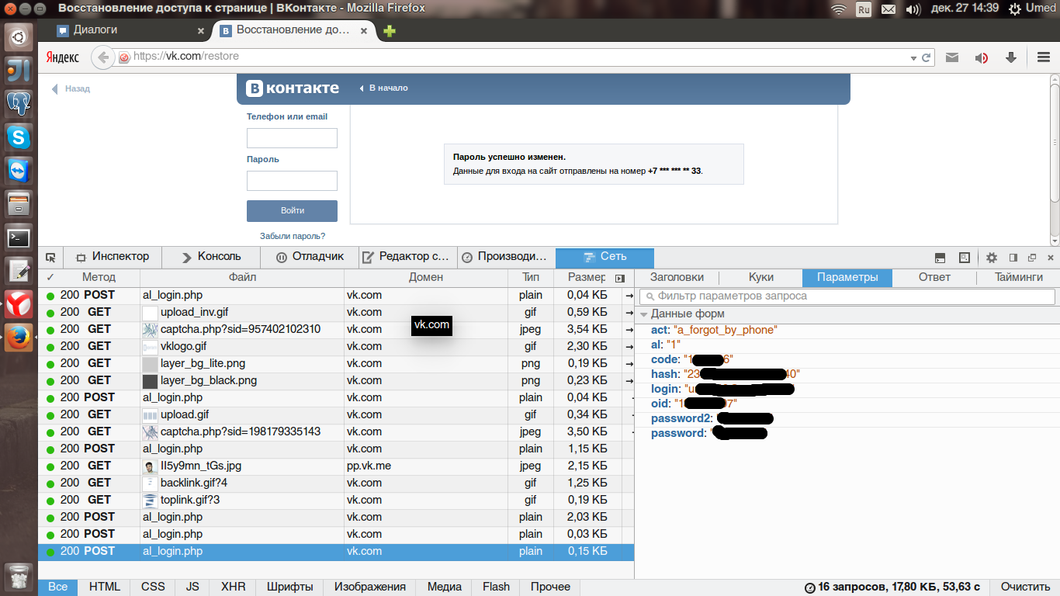Screen dimensions: 1060x596
Task: Open keyboard layout Ru indicator
Action: (x=864, y=9)
